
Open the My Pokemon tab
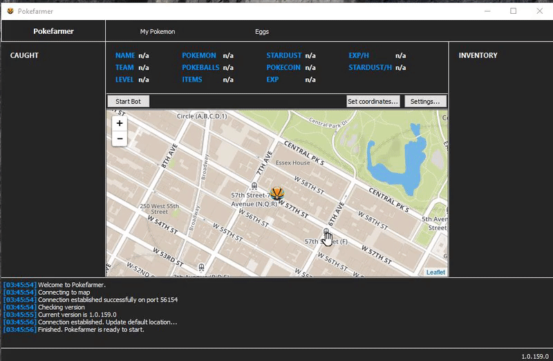coord(158,31)
